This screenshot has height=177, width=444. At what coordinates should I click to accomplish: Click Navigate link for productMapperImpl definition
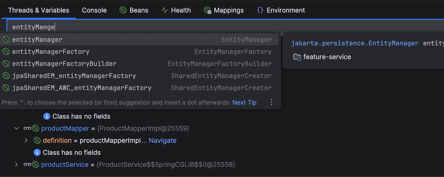(163, 140)
